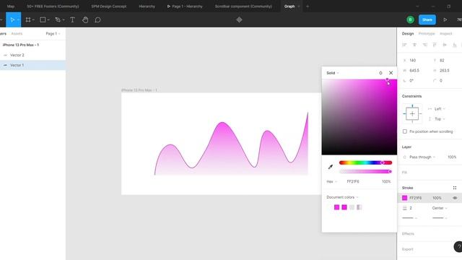Switch to the Inspect tab
The image size is (462, 260).
(446, 34)
